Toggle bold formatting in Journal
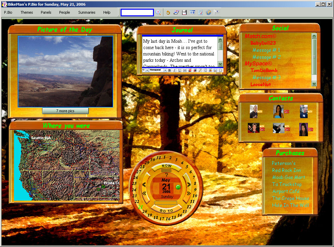The width and height of the screenshot is (334, 247). tap(169, 70)
